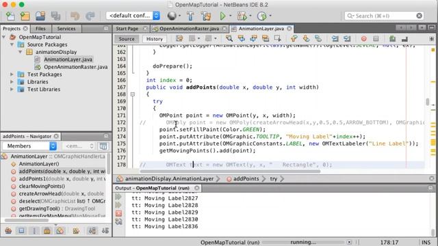Collapse the animationDisplay package node
Viewport: 438px width, 246px height.
coord(20,52)
